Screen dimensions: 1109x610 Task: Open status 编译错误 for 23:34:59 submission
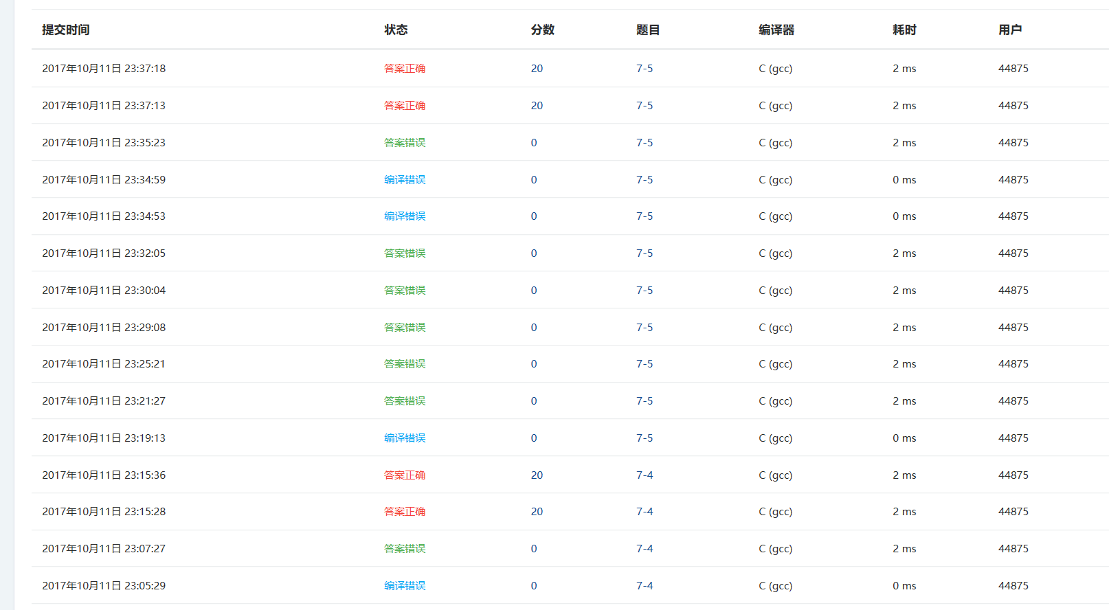click(x=405, y=180)
